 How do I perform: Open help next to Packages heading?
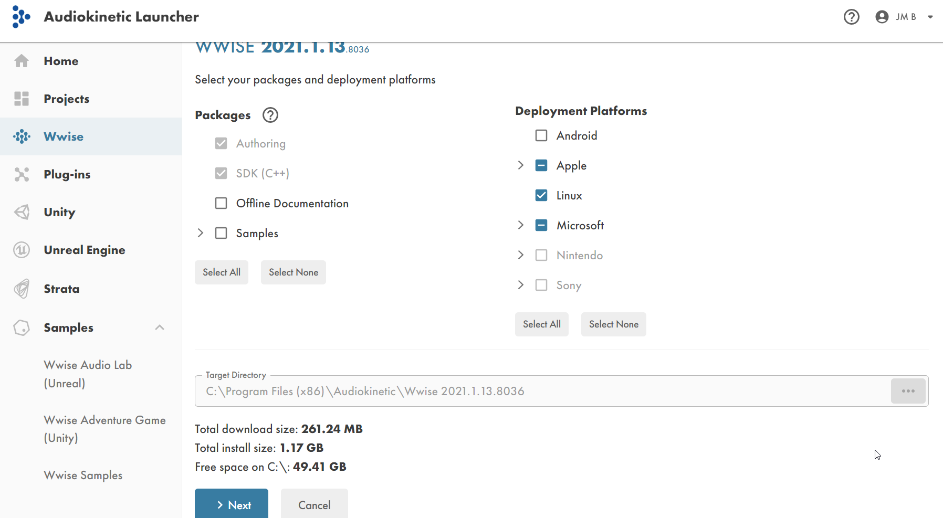tap(270, 115)
